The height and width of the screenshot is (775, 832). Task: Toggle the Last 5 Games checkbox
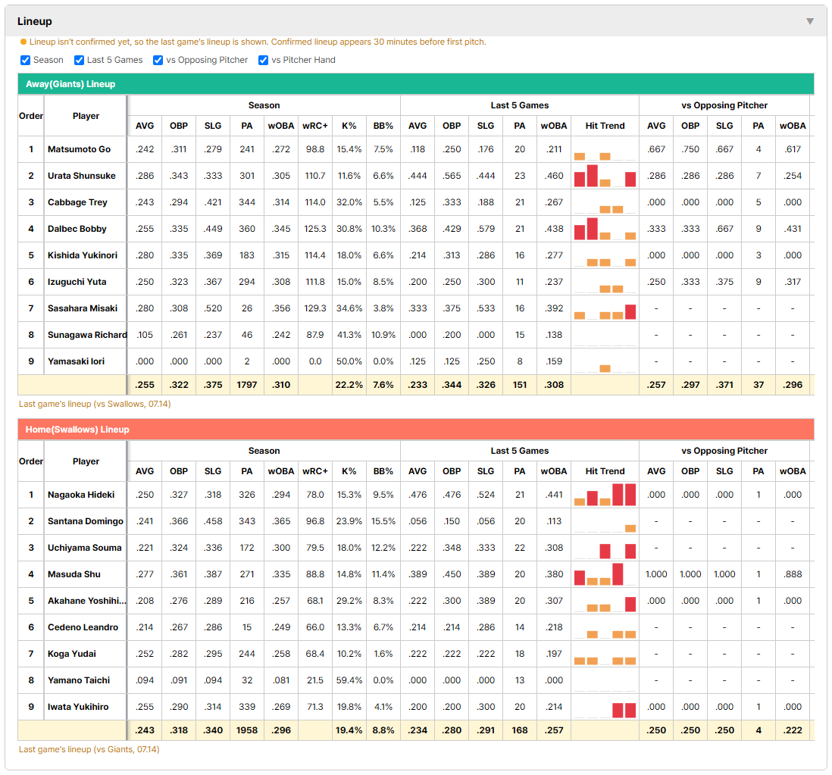click(x=79, y=60)
